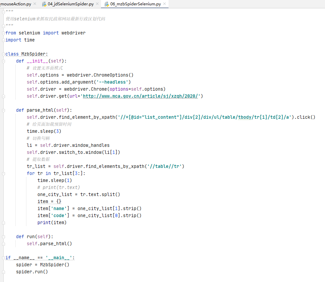Screen dimensions: 325x282
Task: Click the comment '# 给页面加载预留时间'
Action: pyautogui.click(x=49, y=124)
